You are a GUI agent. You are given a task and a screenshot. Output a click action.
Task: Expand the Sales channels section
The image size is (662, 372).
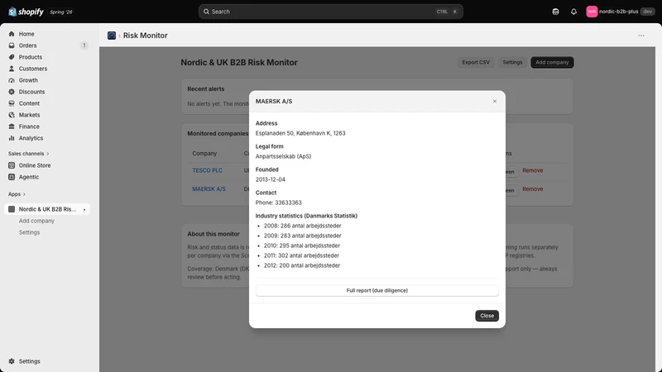click(x=28, y=154)
